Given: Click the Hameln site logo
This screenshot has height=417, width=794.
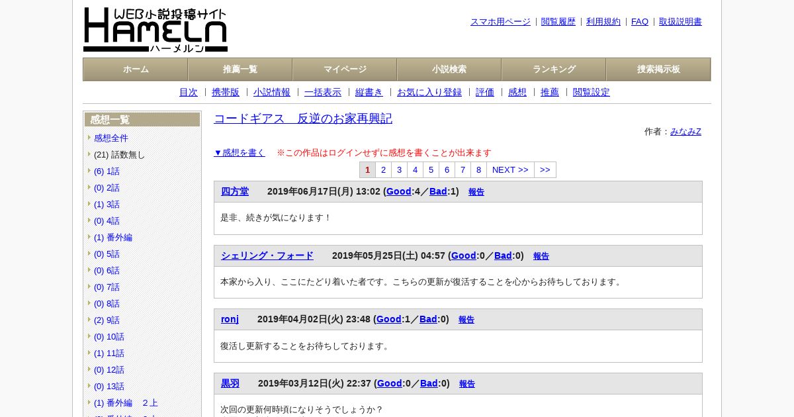Looking at the screenshot, I should (155, 30).
